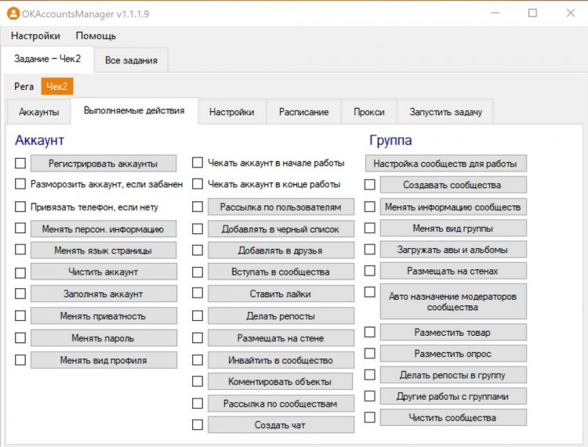The width and height of the screenshot is (588, 447).
Task: Click the Создать чат button
Action: coord(281,425)
